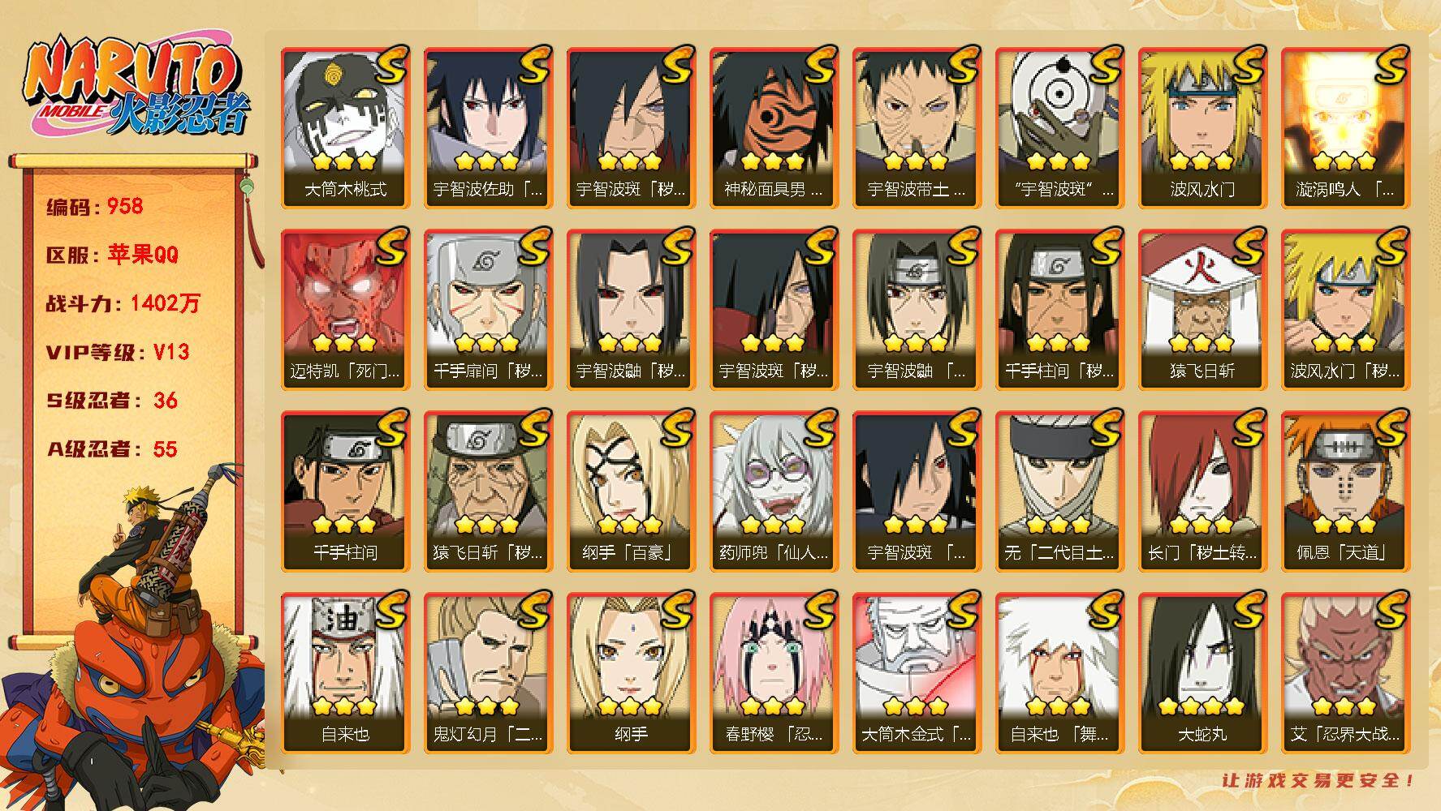
Task: Open the 纲手「百豪」 card
Action: [x=631, y=491]
